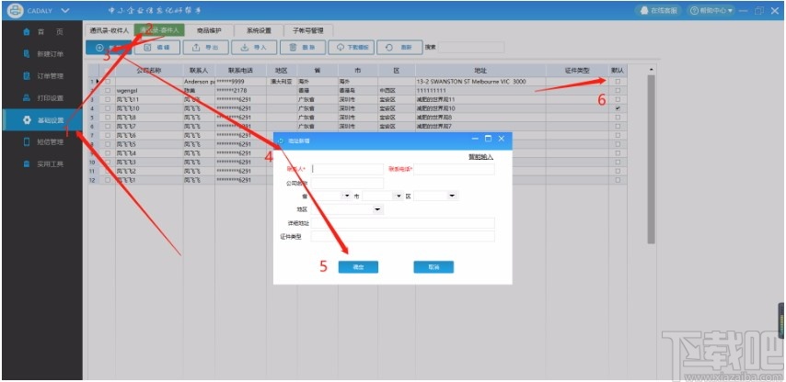Click the cloud download template icon
Image resolution: width=786 pixels, height=382 pixels.
[341, 48]
